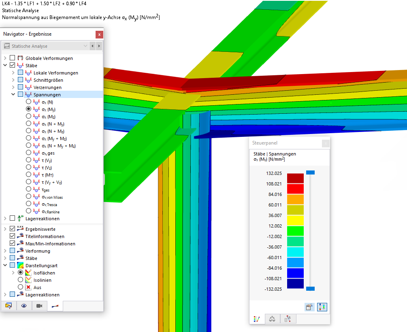
Task: Click the Max/Min-Informationen icon
Action: [x=20, y=243]
